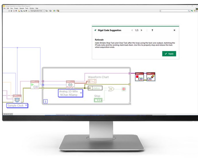Click the Waveform Chart terminal
The width and height of the screenshot is (198, 158).
92,81
